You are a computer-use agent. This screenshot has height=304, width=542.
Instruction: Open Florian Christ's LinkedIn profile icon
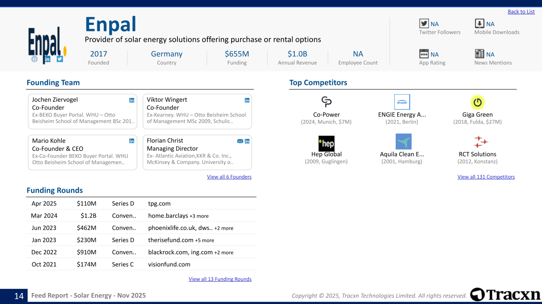(247, 141)
